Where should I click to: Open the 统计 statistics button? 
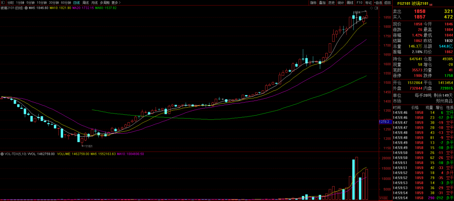pyautogui.click(x=341, y=3)
